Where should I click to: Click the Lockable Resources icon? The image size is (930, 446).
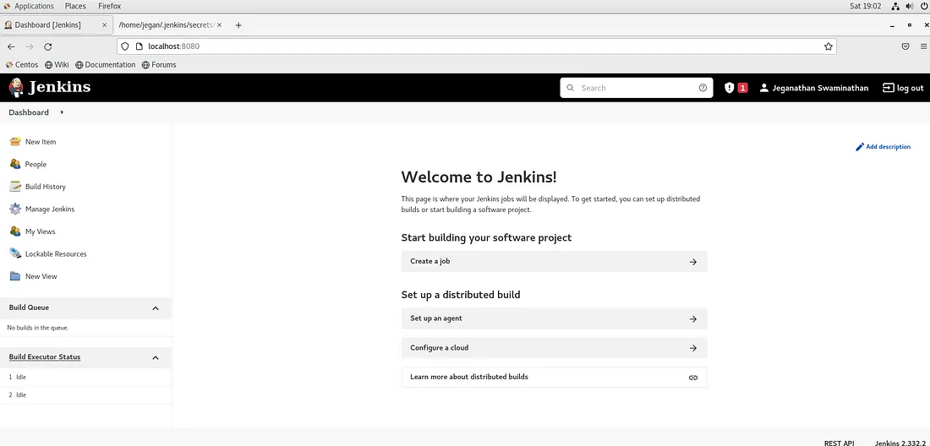[x=15, y=253]
